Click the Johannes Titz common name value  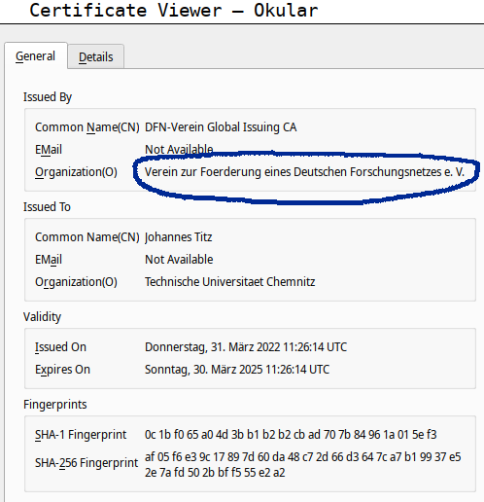178,237
